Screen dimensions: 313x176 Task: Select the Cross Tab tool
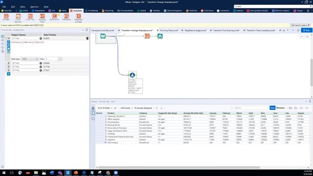pyautogui.click(x=30, y=17)
